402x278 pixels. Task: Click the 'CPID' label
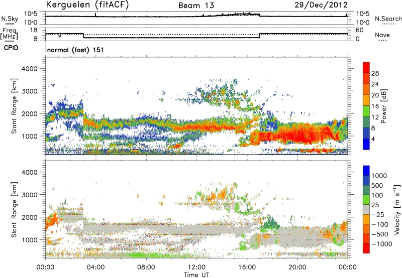coord(11,48)
